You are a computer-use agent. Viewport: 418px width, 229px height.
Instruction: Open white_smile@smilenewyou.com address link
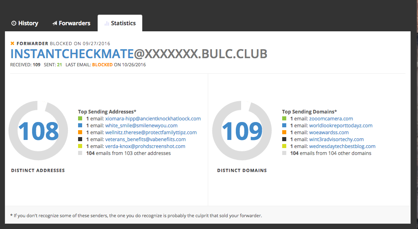141,126
